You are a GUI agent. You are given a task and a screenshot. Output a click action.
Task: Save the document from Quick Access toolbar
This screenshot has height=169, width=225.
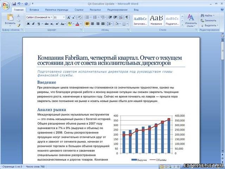click(x=14, y=4)
